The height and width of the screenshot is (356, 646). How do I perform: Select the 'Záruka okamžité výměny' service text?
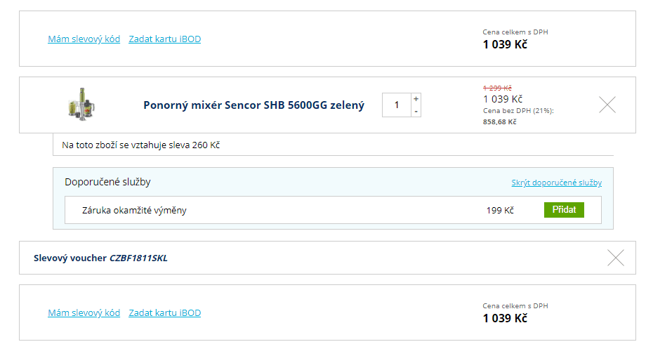point(134,210)
